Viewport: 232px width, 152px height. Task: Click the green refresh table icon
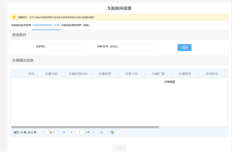(112, 132)
